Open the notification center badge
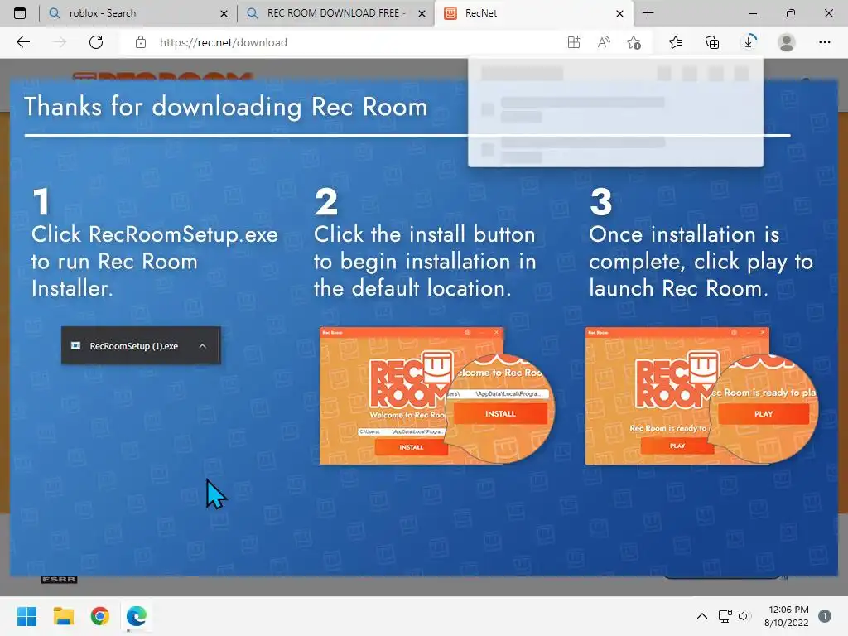The image size is (848, 636). click(824, 616)
